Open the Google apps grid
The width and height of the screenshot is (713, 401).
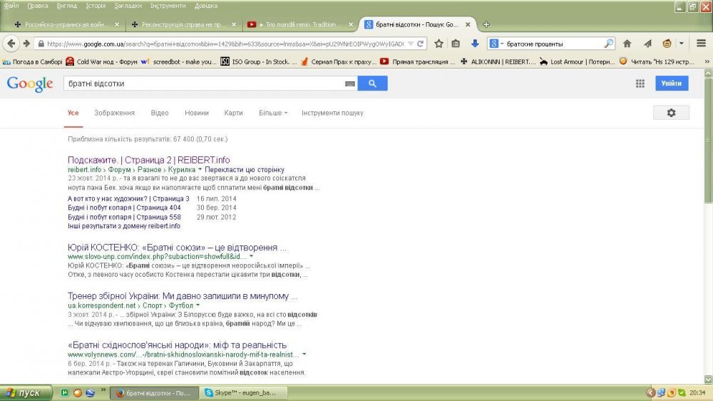(640, 83)
